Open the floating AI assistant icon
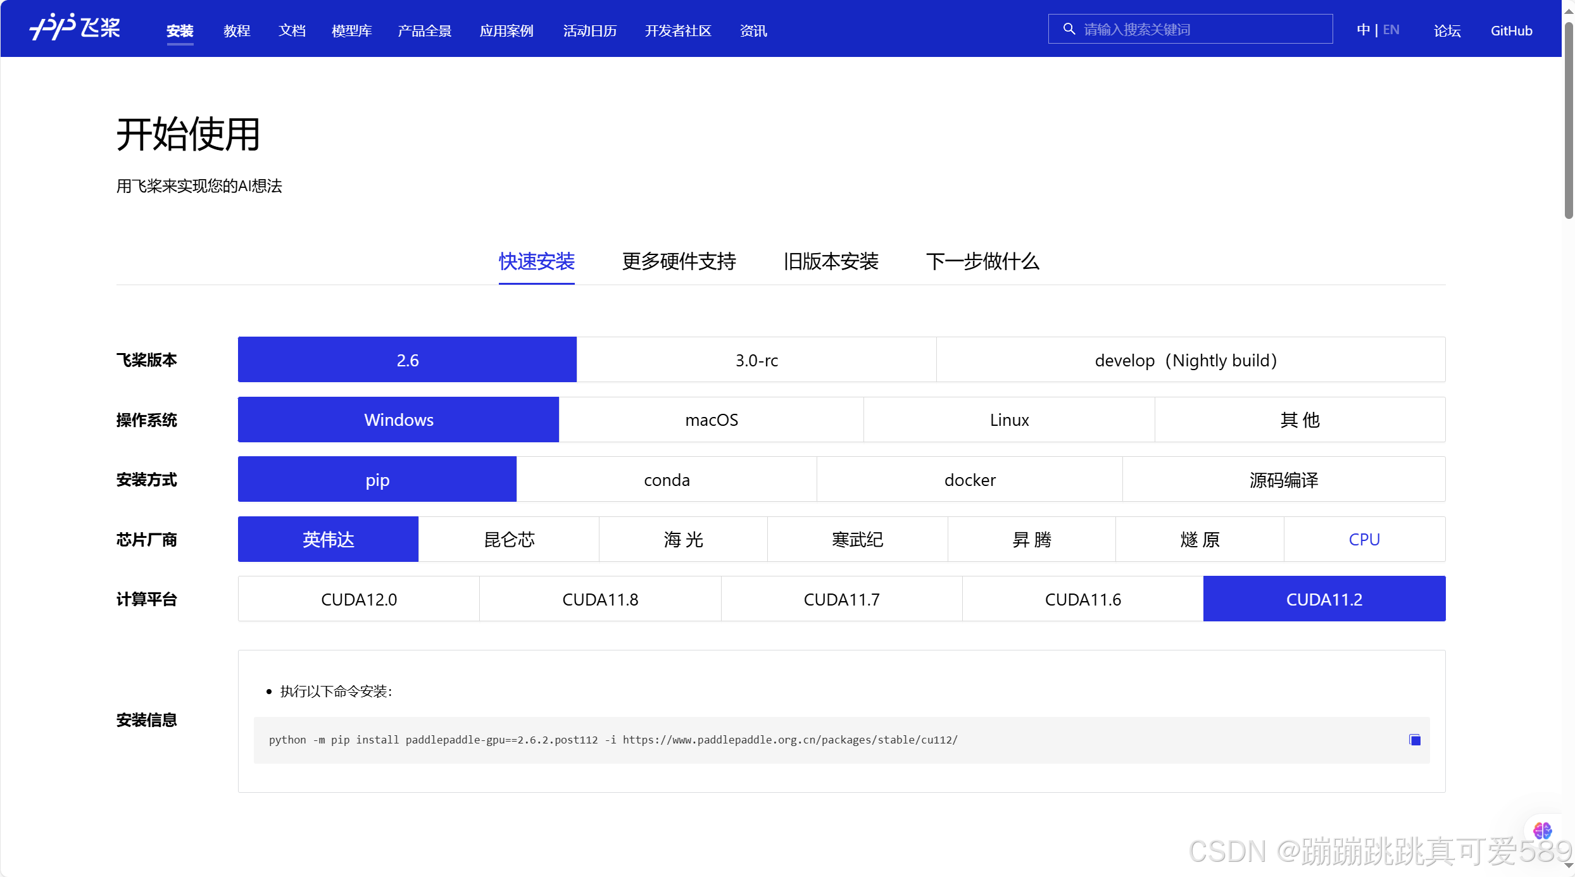This screenshot has height=877, width=1575. click(1542, 830)
